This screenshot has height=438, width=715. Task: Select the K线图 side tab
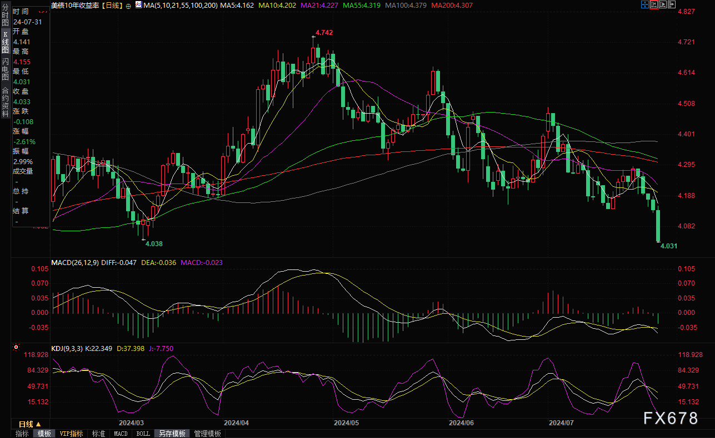coord(5,42)
